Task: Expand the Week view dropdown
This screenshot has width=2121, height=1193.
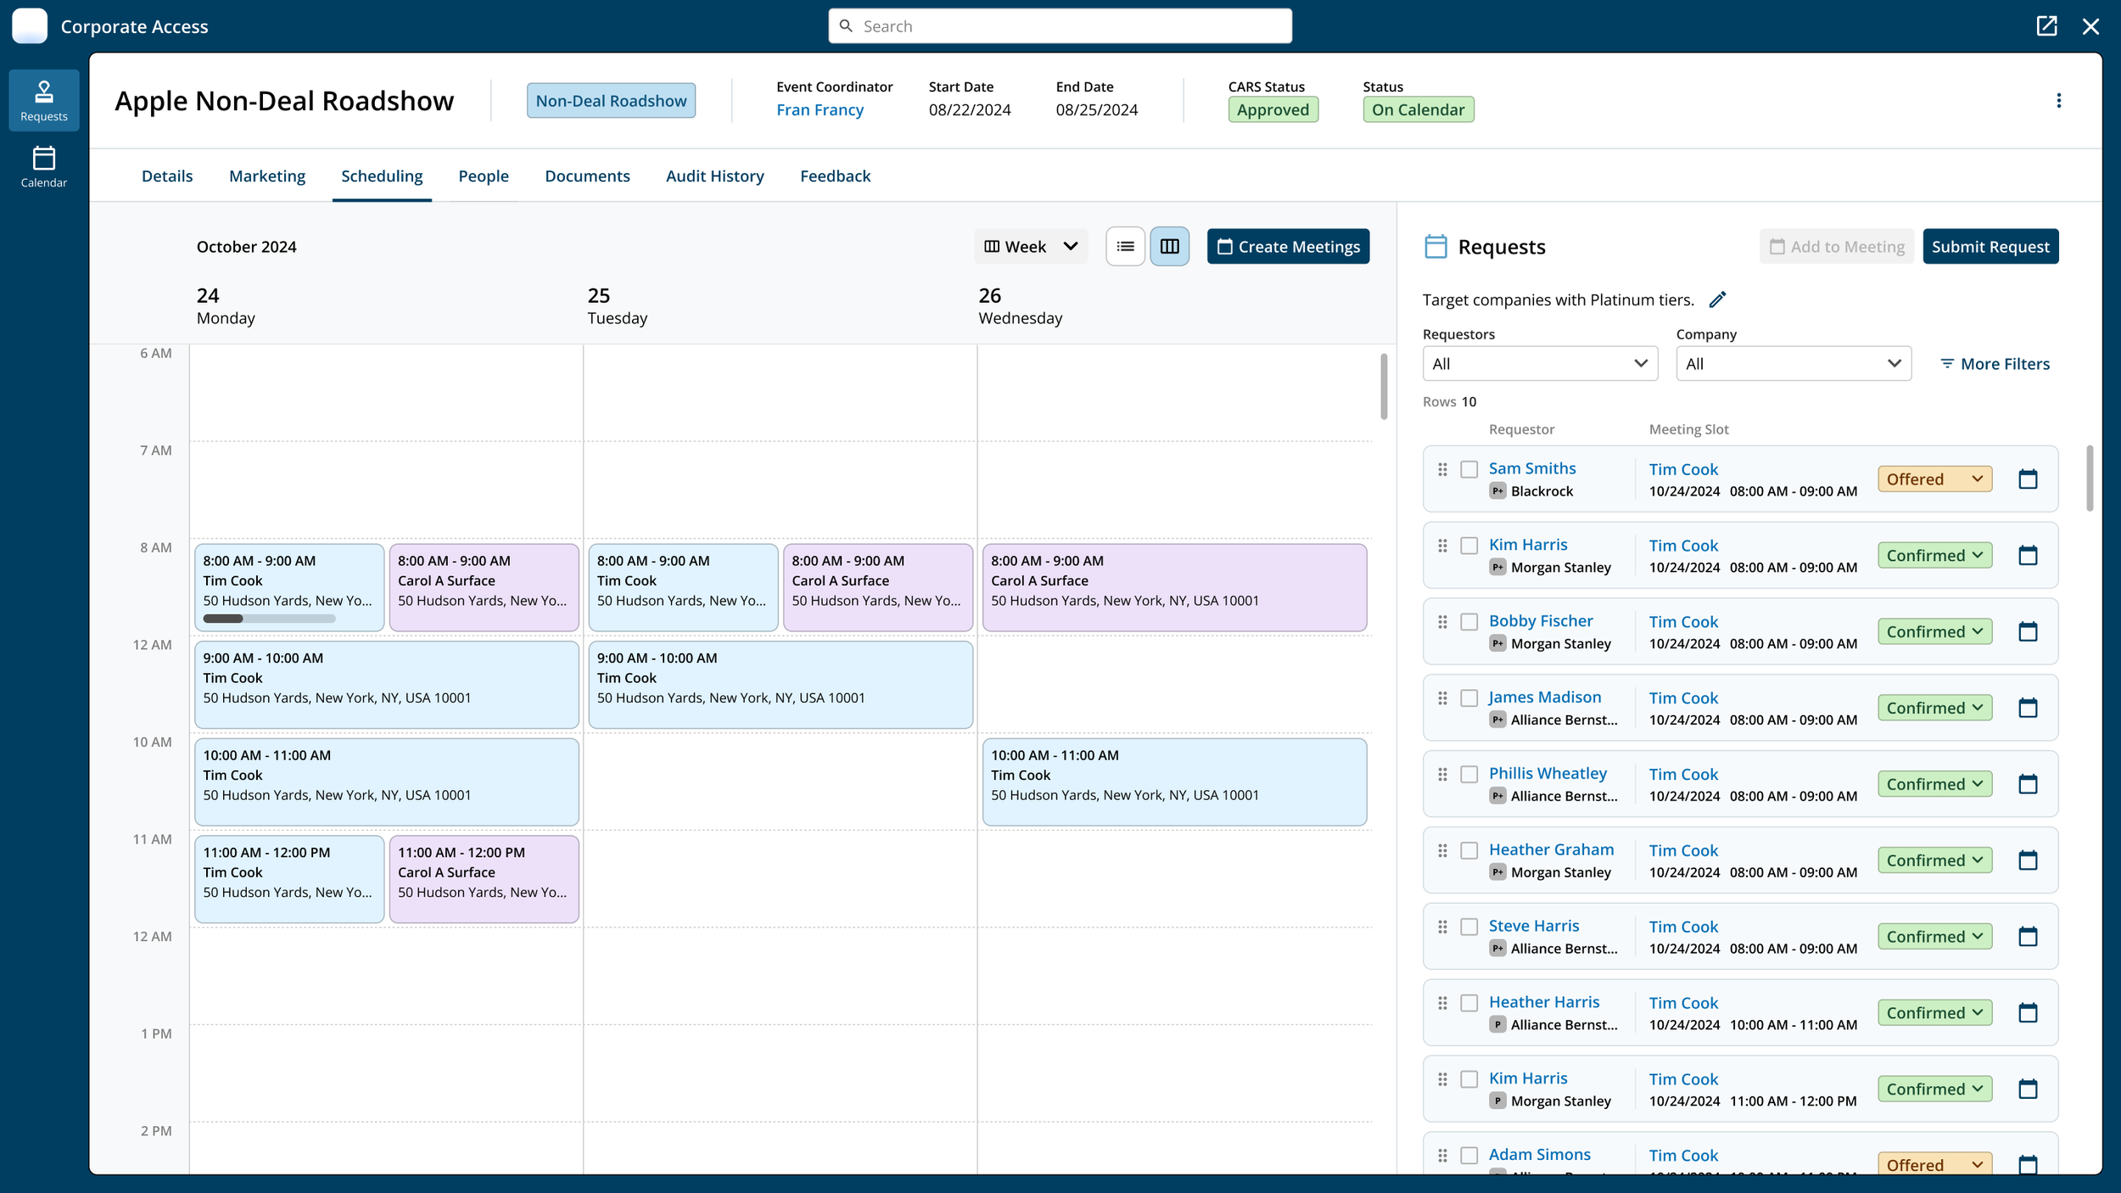Action: [1030, 246]
